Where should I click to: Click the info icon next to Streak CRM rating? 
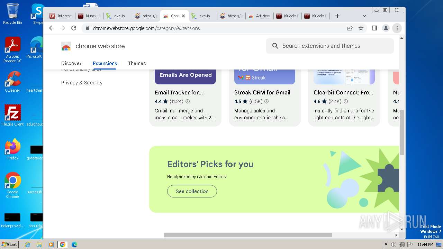pos(266,102)
